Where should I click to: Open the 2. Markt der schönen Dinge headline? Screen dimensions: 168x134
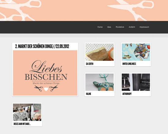pos(42,46)
